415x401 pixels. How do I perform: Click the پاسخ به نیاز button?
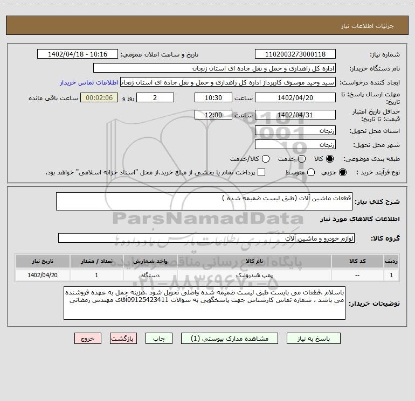[x=313, y=339]
